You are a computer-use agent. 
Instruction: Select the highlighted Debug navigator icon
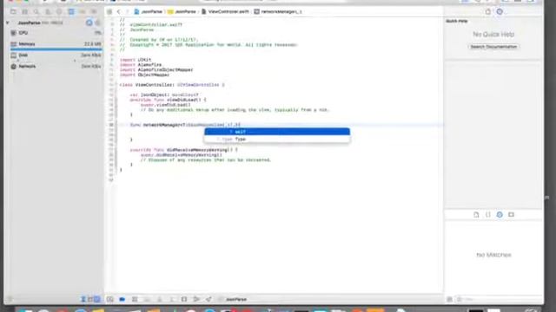[71, 11]
